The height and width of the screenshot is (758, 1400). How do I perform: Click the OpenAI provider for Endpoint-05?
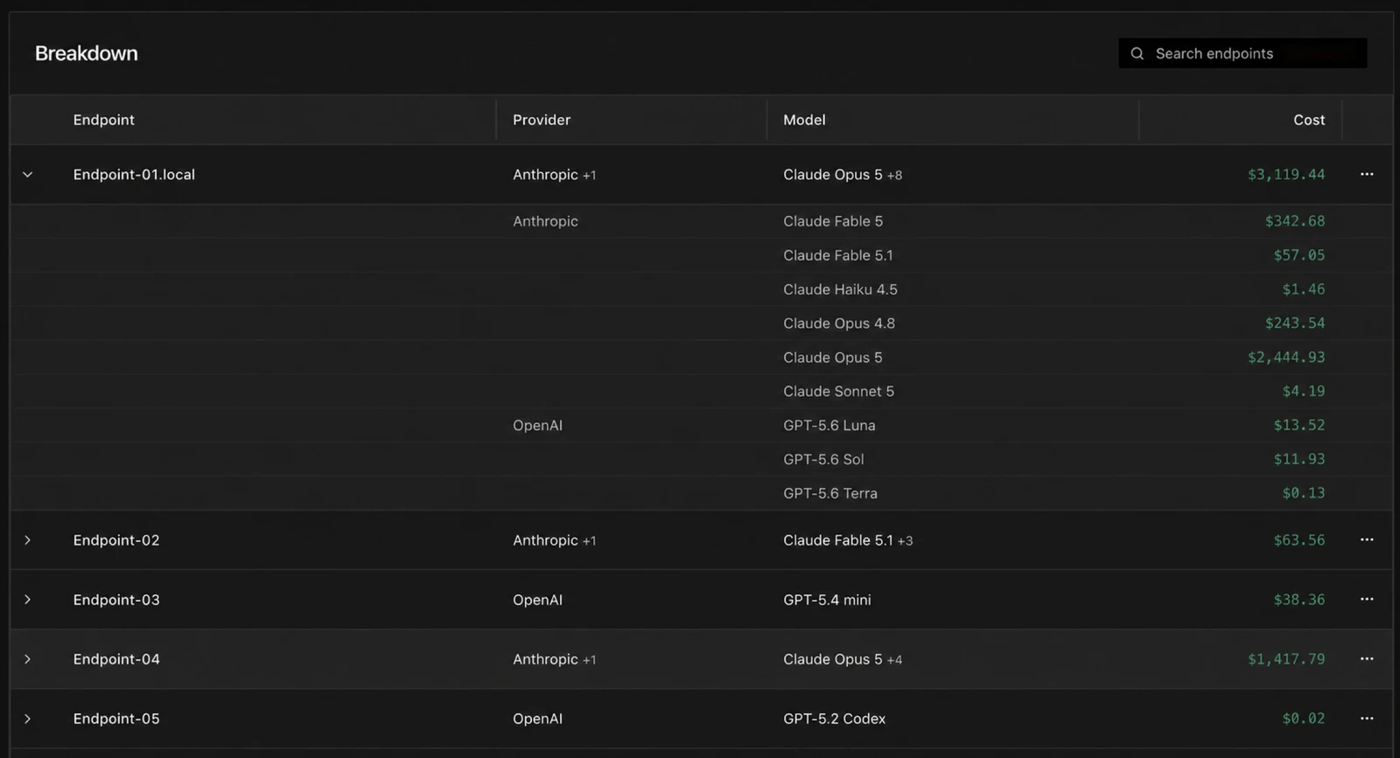click(537, 719)
